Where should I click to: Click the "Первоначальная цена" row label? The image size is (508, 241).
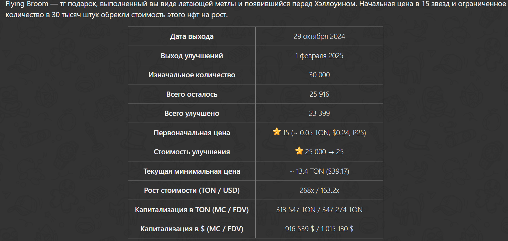(192, 133)
